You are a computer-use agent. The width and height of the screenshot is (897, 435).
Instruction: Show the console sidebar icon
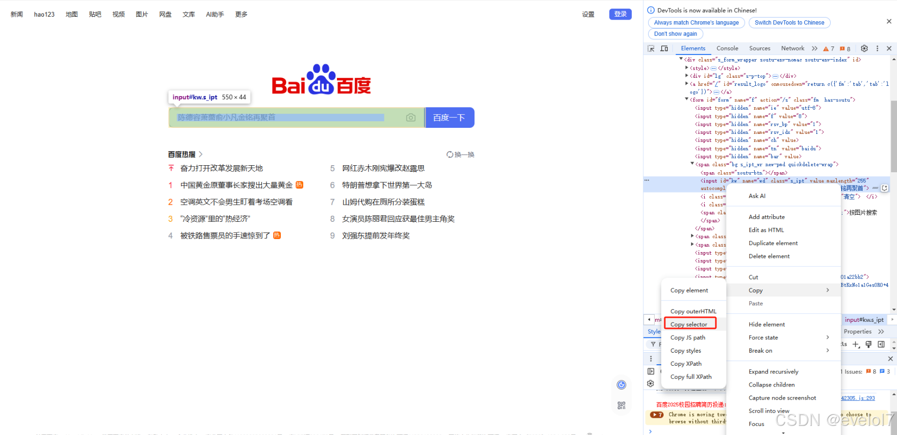(x=651, y=371)
